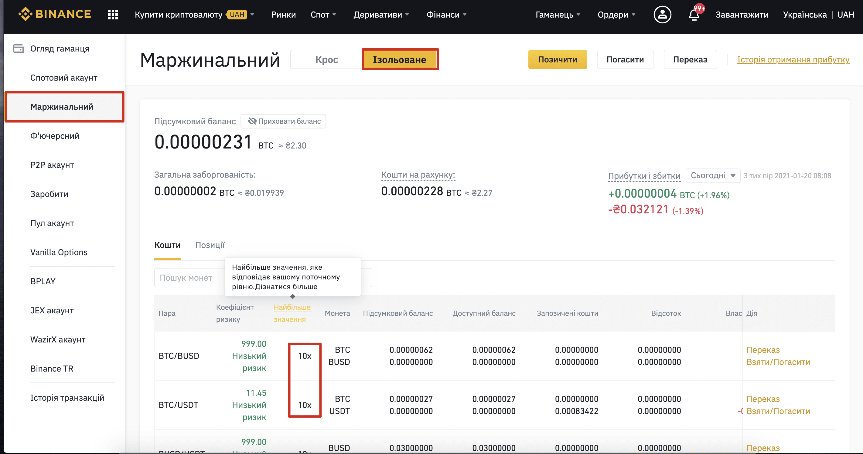Open the user profile icon
Viewport: 863px width, 454px height.
[x=662, y=15]
